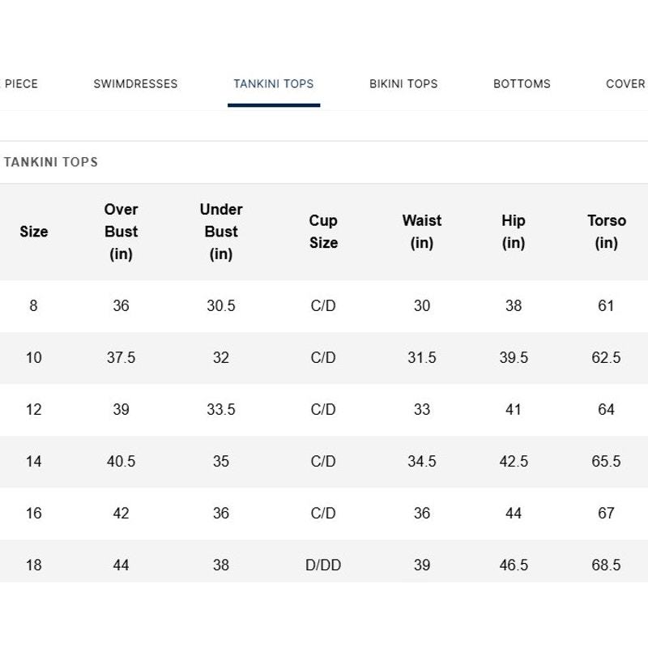Click the Over Bust column header
The image size is (648, 648).
(121, 232)
